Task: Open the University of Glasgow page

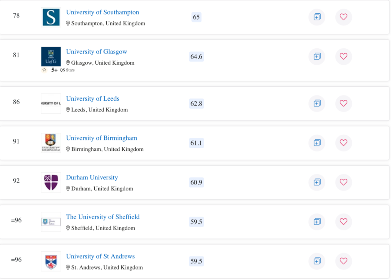Action: click(97, 52)
